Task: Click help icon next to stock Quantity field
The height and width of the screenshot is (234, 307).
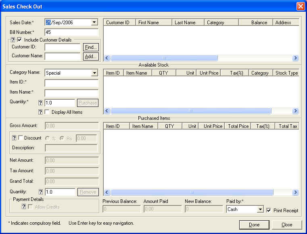Action: coord(40,102)
